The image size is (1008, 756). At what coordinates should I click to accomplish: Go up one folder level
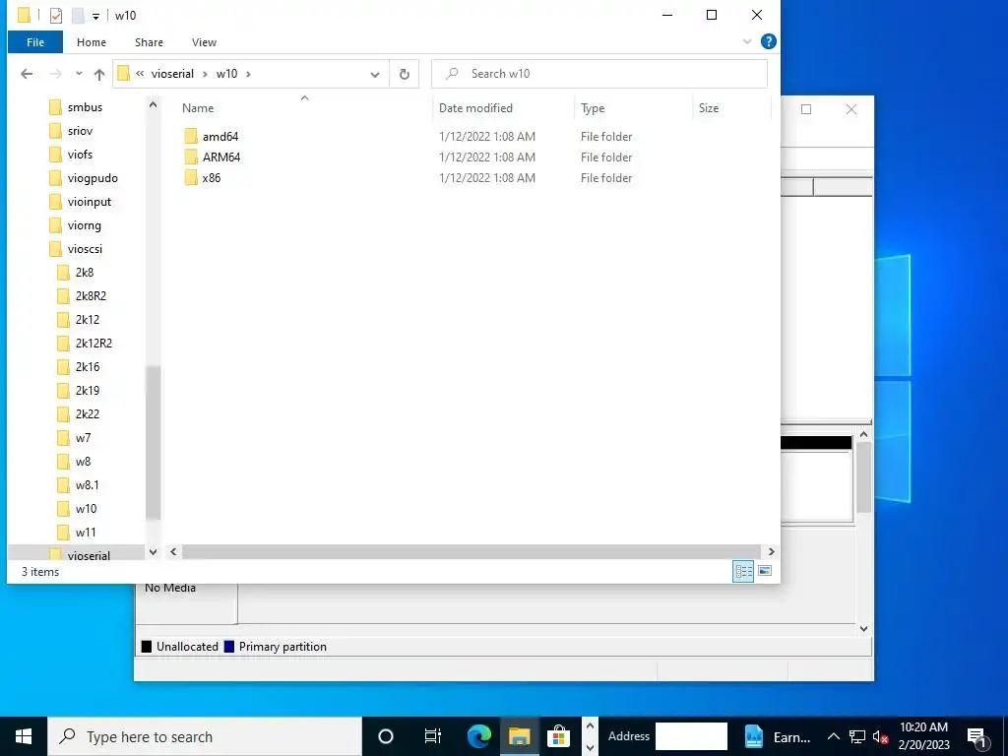click(99, 74)
